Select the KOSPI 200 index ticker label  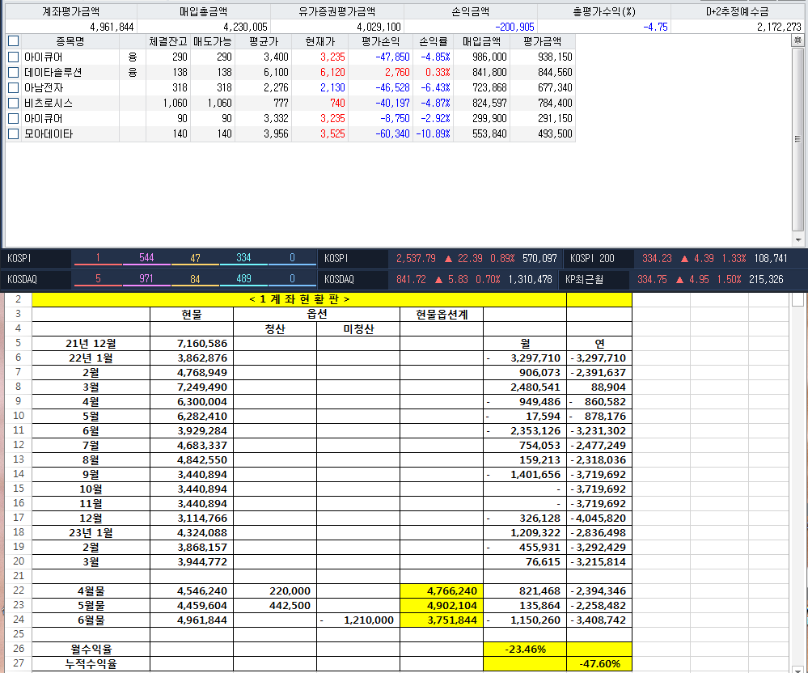tap(592, 259)
